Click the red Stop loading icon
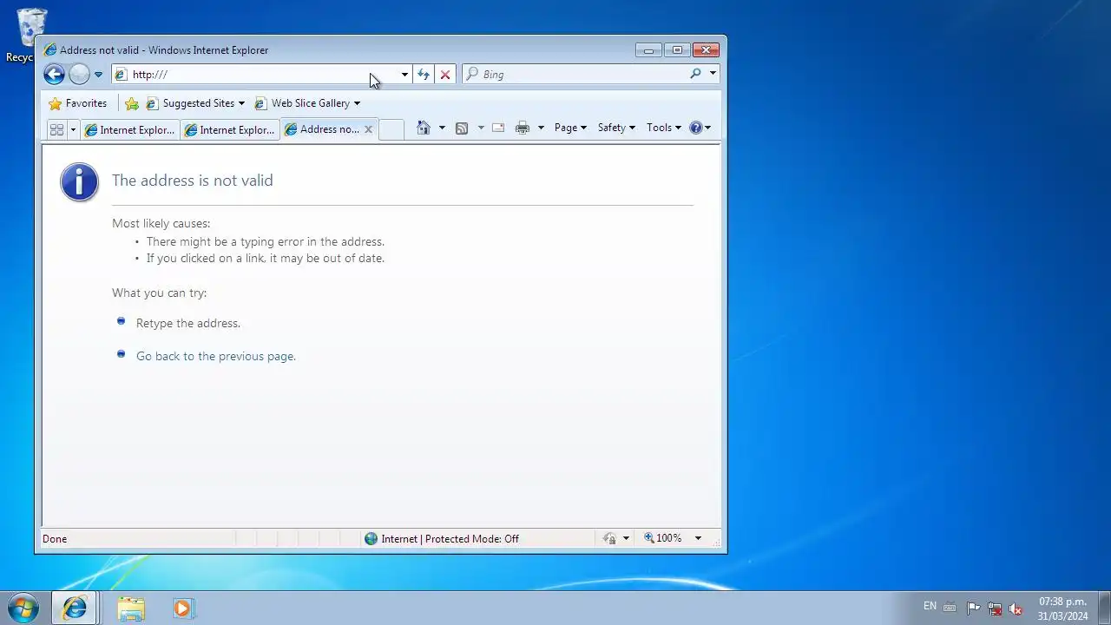Screen dimensions: 1111x625 pos(444,75)
